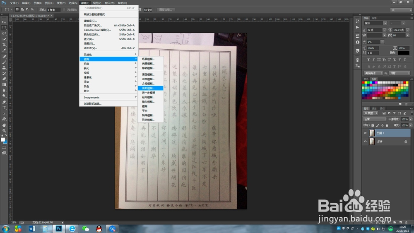Click the 调整边缘... button
Viewport: 414px width, 233px height.
(166, 10)
